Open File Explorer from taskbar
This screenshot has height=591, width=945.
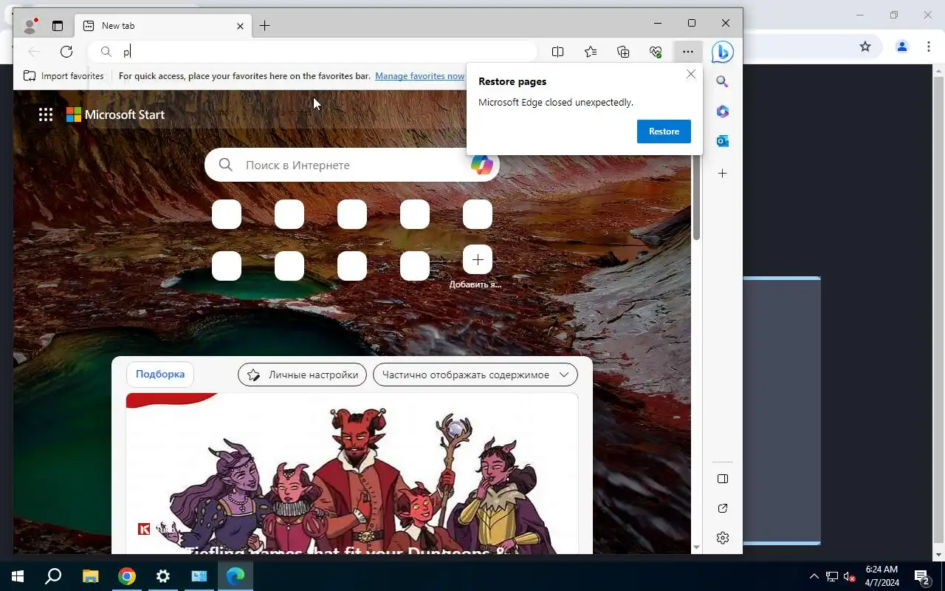pyautogui.click(x=90, y=576)
